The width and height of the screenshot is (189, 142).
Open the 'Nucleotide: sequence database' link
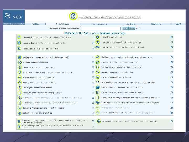(x=46, y=57)
